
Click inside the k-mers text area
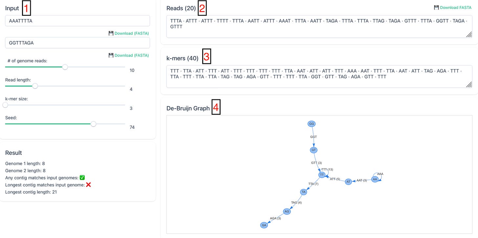(x=319, y=76)
